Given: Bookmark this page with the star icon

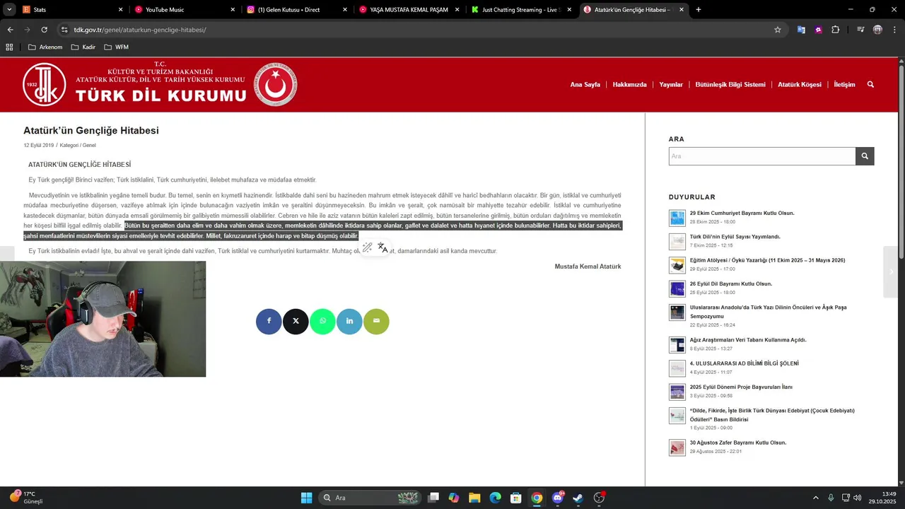Looking at the screenshot, I should point(778,30).
